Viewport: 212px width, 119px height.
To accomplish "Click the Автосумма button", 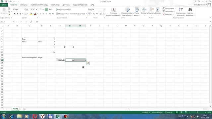I will tap(168, 8).
